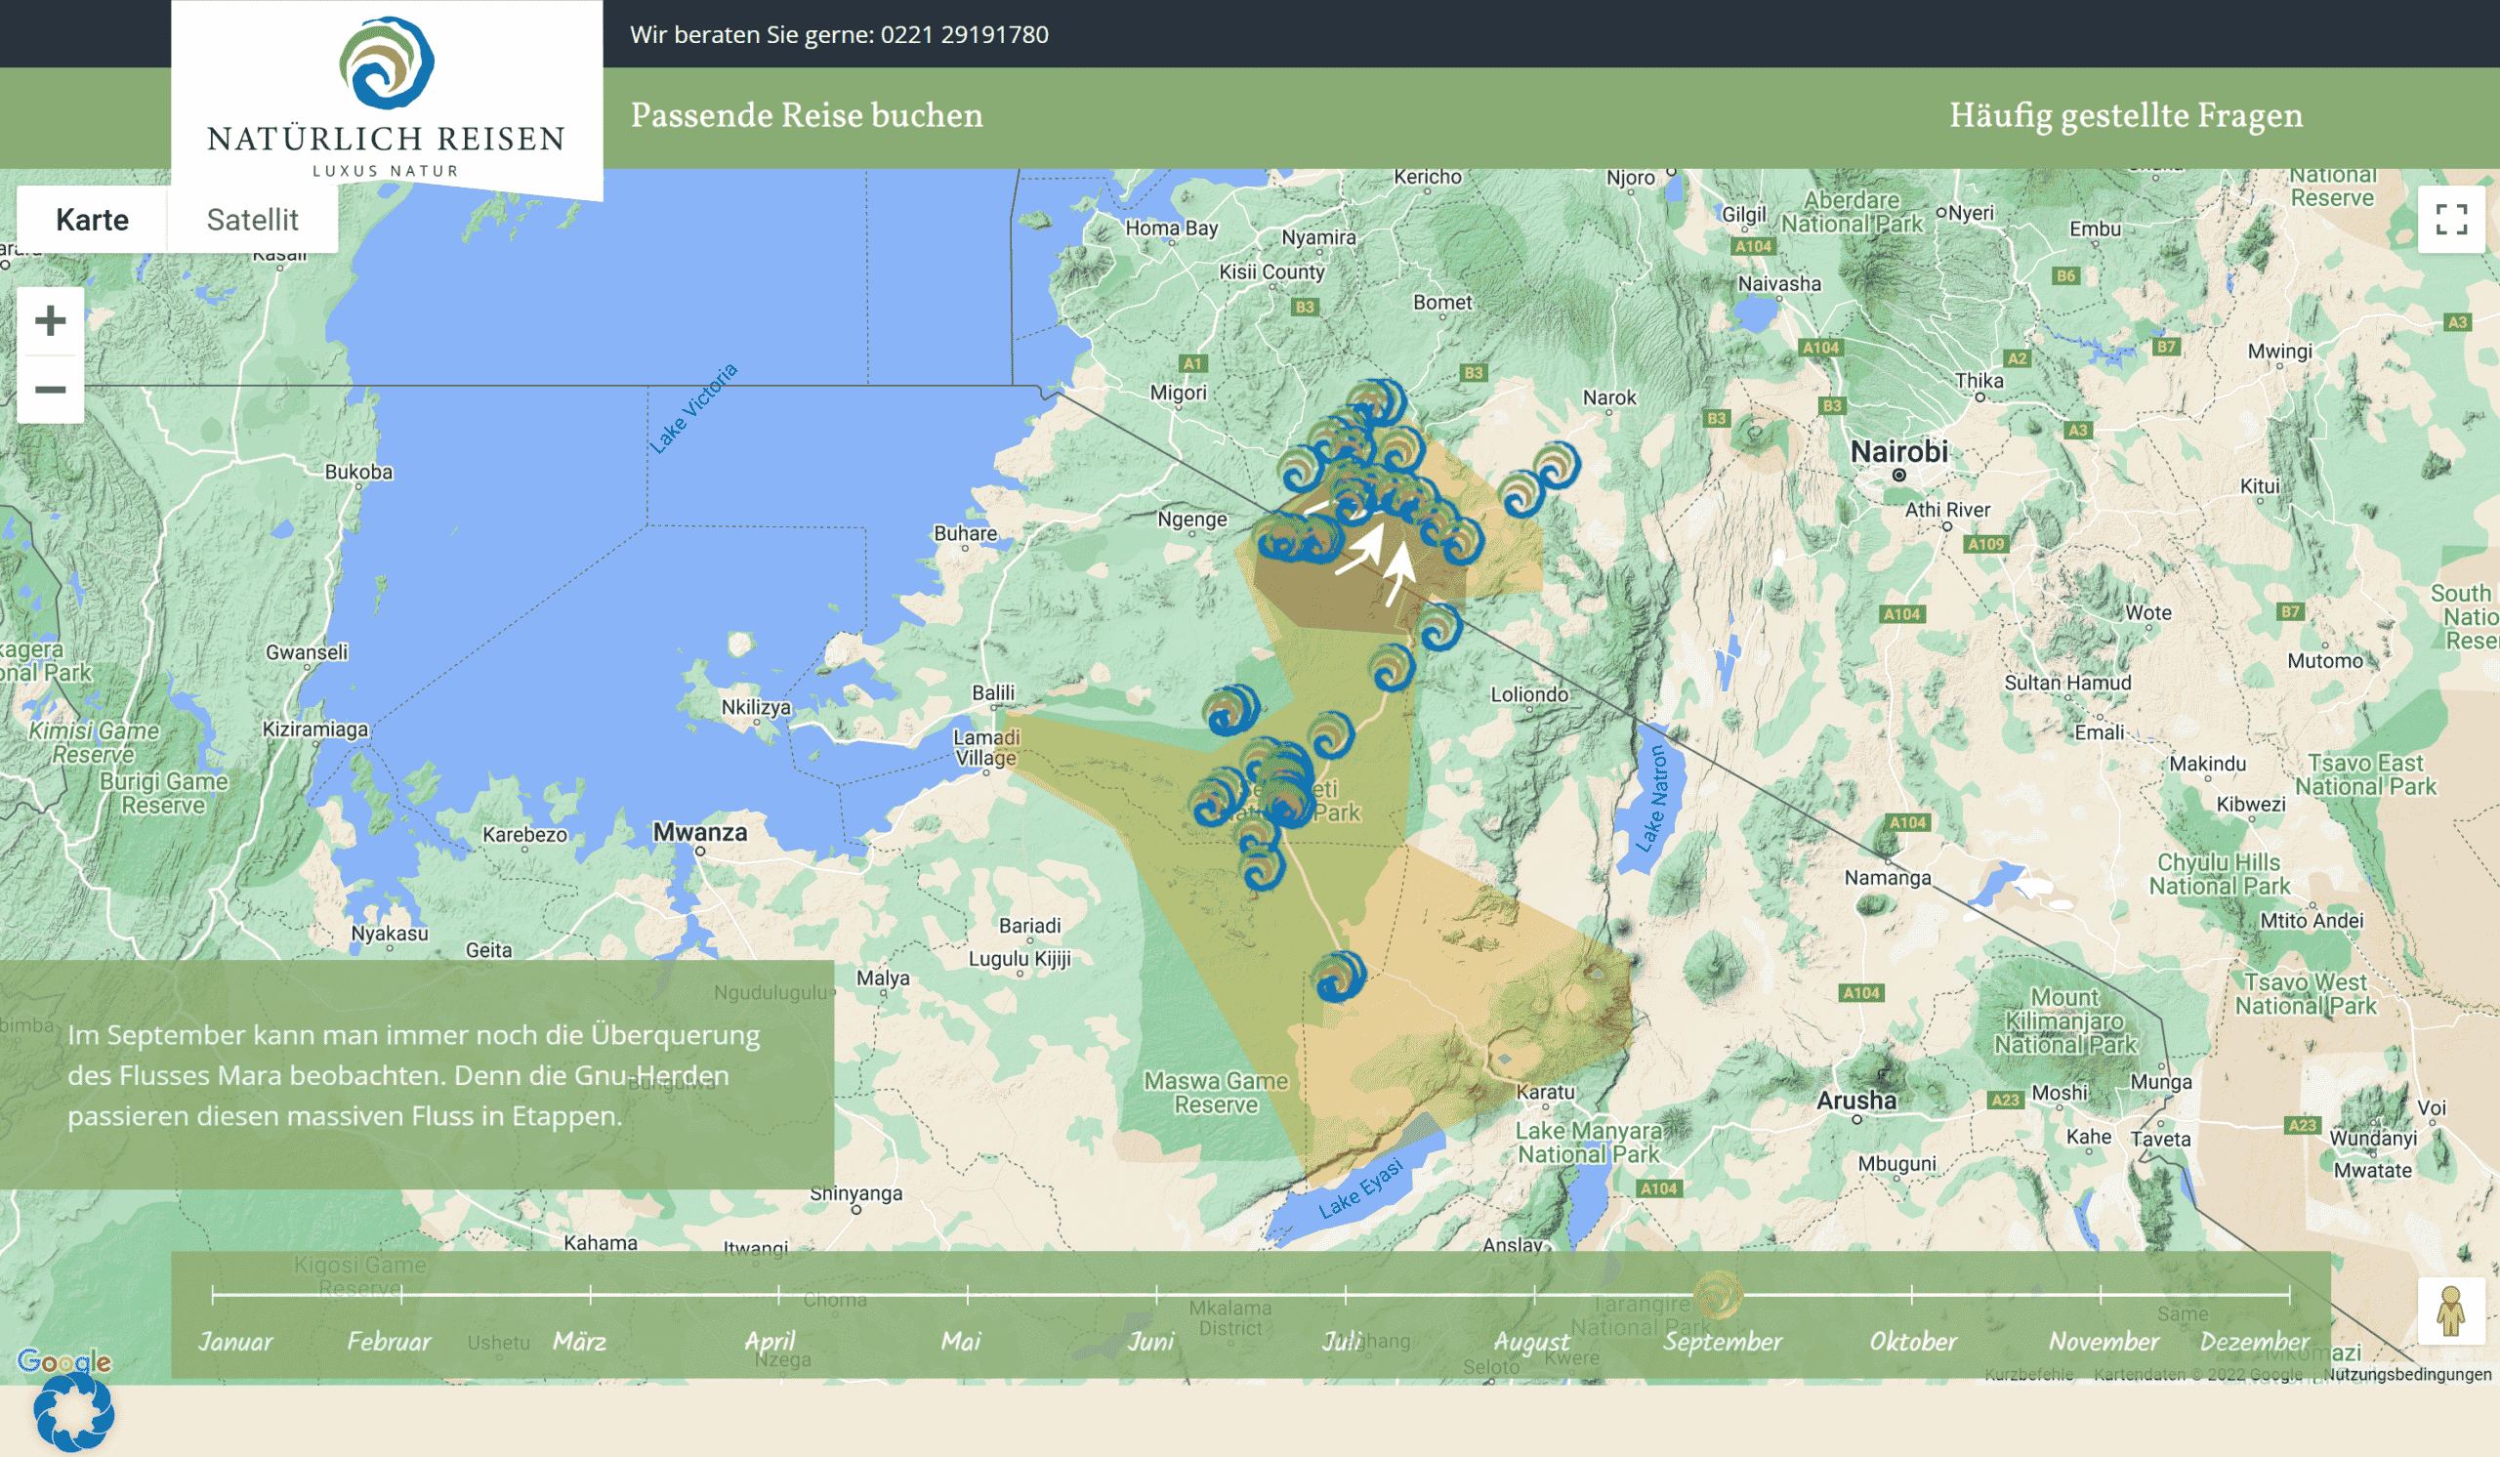Screen dimensions: 2500x1457
Task: Click the Lake Manyara National Park label
Action: click(1588, 1142)
